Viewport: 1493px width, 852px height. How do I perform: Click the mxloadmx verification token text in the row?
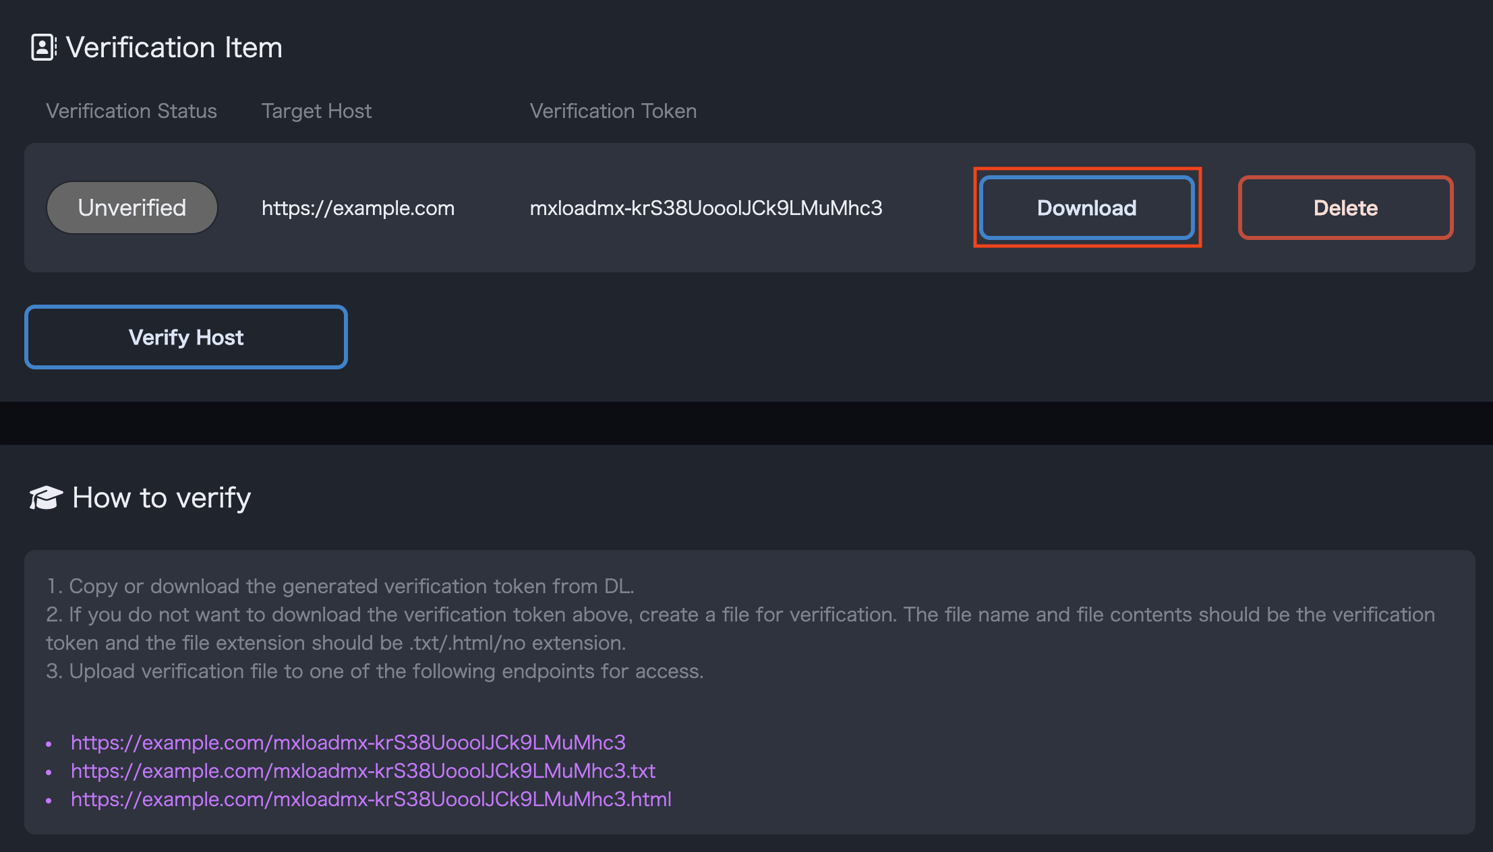tap(705, 208)
